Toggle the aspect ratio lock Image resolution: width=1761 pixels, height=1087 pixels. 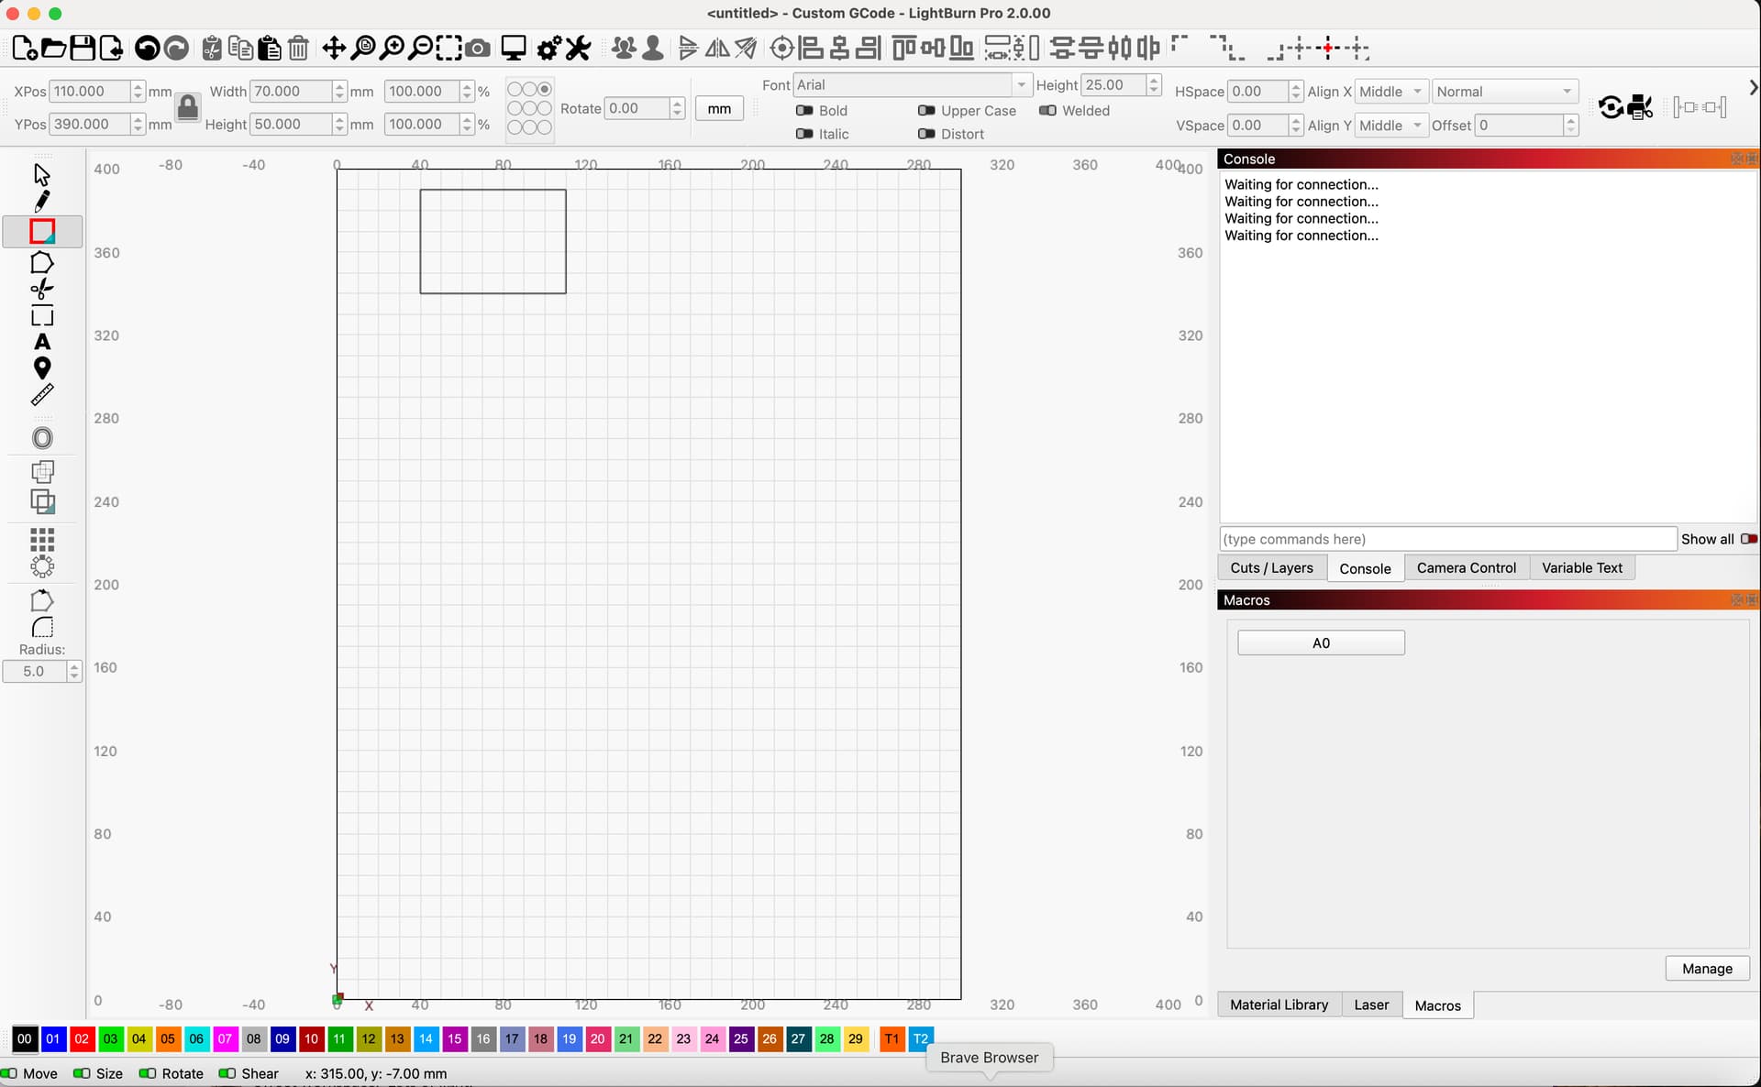[x=187, y=108]
